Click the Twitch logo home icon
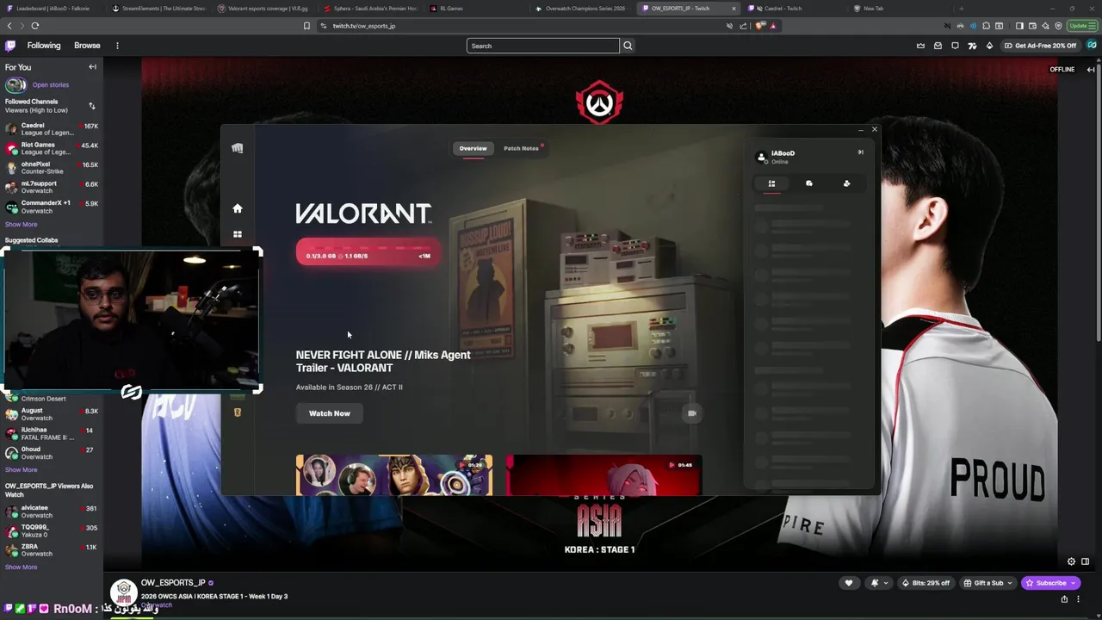The height and width of the screenshot is (620, 1102). [10, 46]
